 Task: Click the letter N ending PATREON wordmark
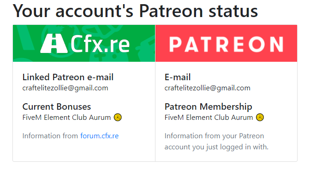pos(276,44)
